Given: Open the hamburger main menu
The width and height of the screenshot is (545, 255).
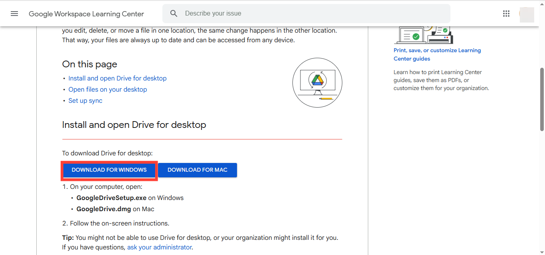Looking at the screenshot, I should pyautogui.click(x=14, y=14).
